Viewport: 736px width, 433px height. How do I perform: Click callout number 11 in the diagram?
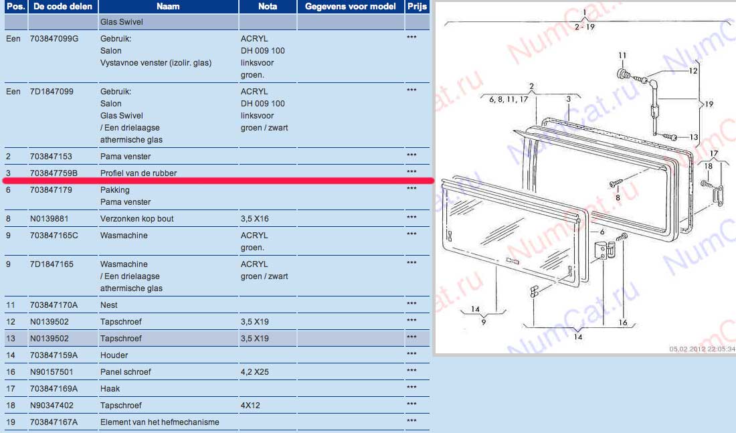tap(622, 56)
